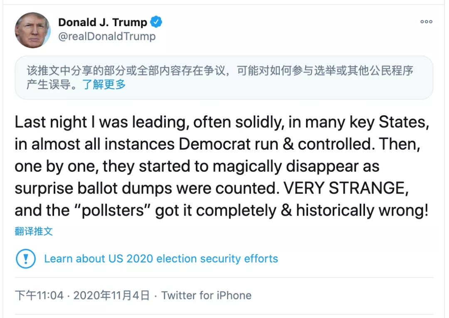
Task: Follow the 了解更多 link in the notice
Action: tap(104, 85)
